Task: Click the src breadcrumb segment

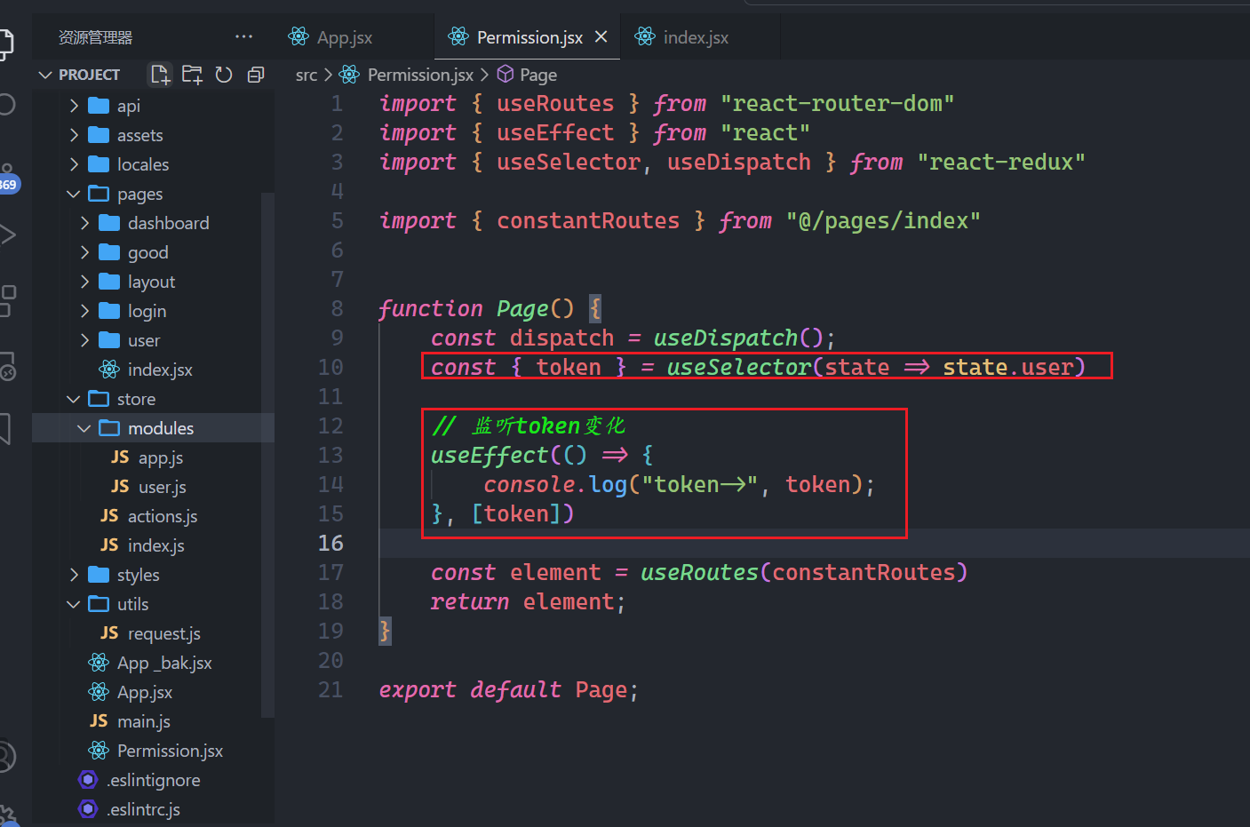Action: [x=307, y=76]
